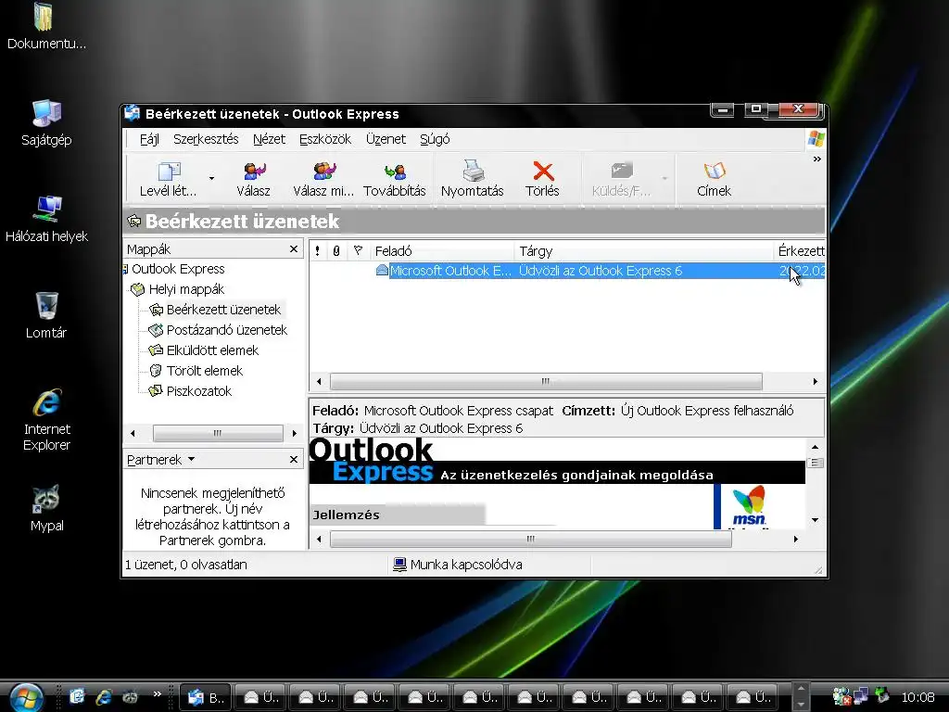Screen dimensions: 949x712
Task: Click the envelope icon of Microsoft Outlook message
Action: coord(382,270)
